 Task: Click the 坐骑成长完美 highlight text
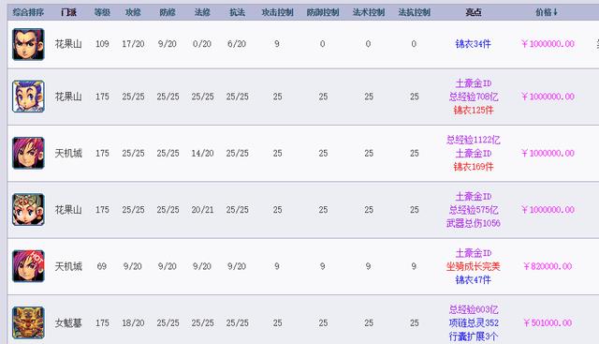[473, 266]
